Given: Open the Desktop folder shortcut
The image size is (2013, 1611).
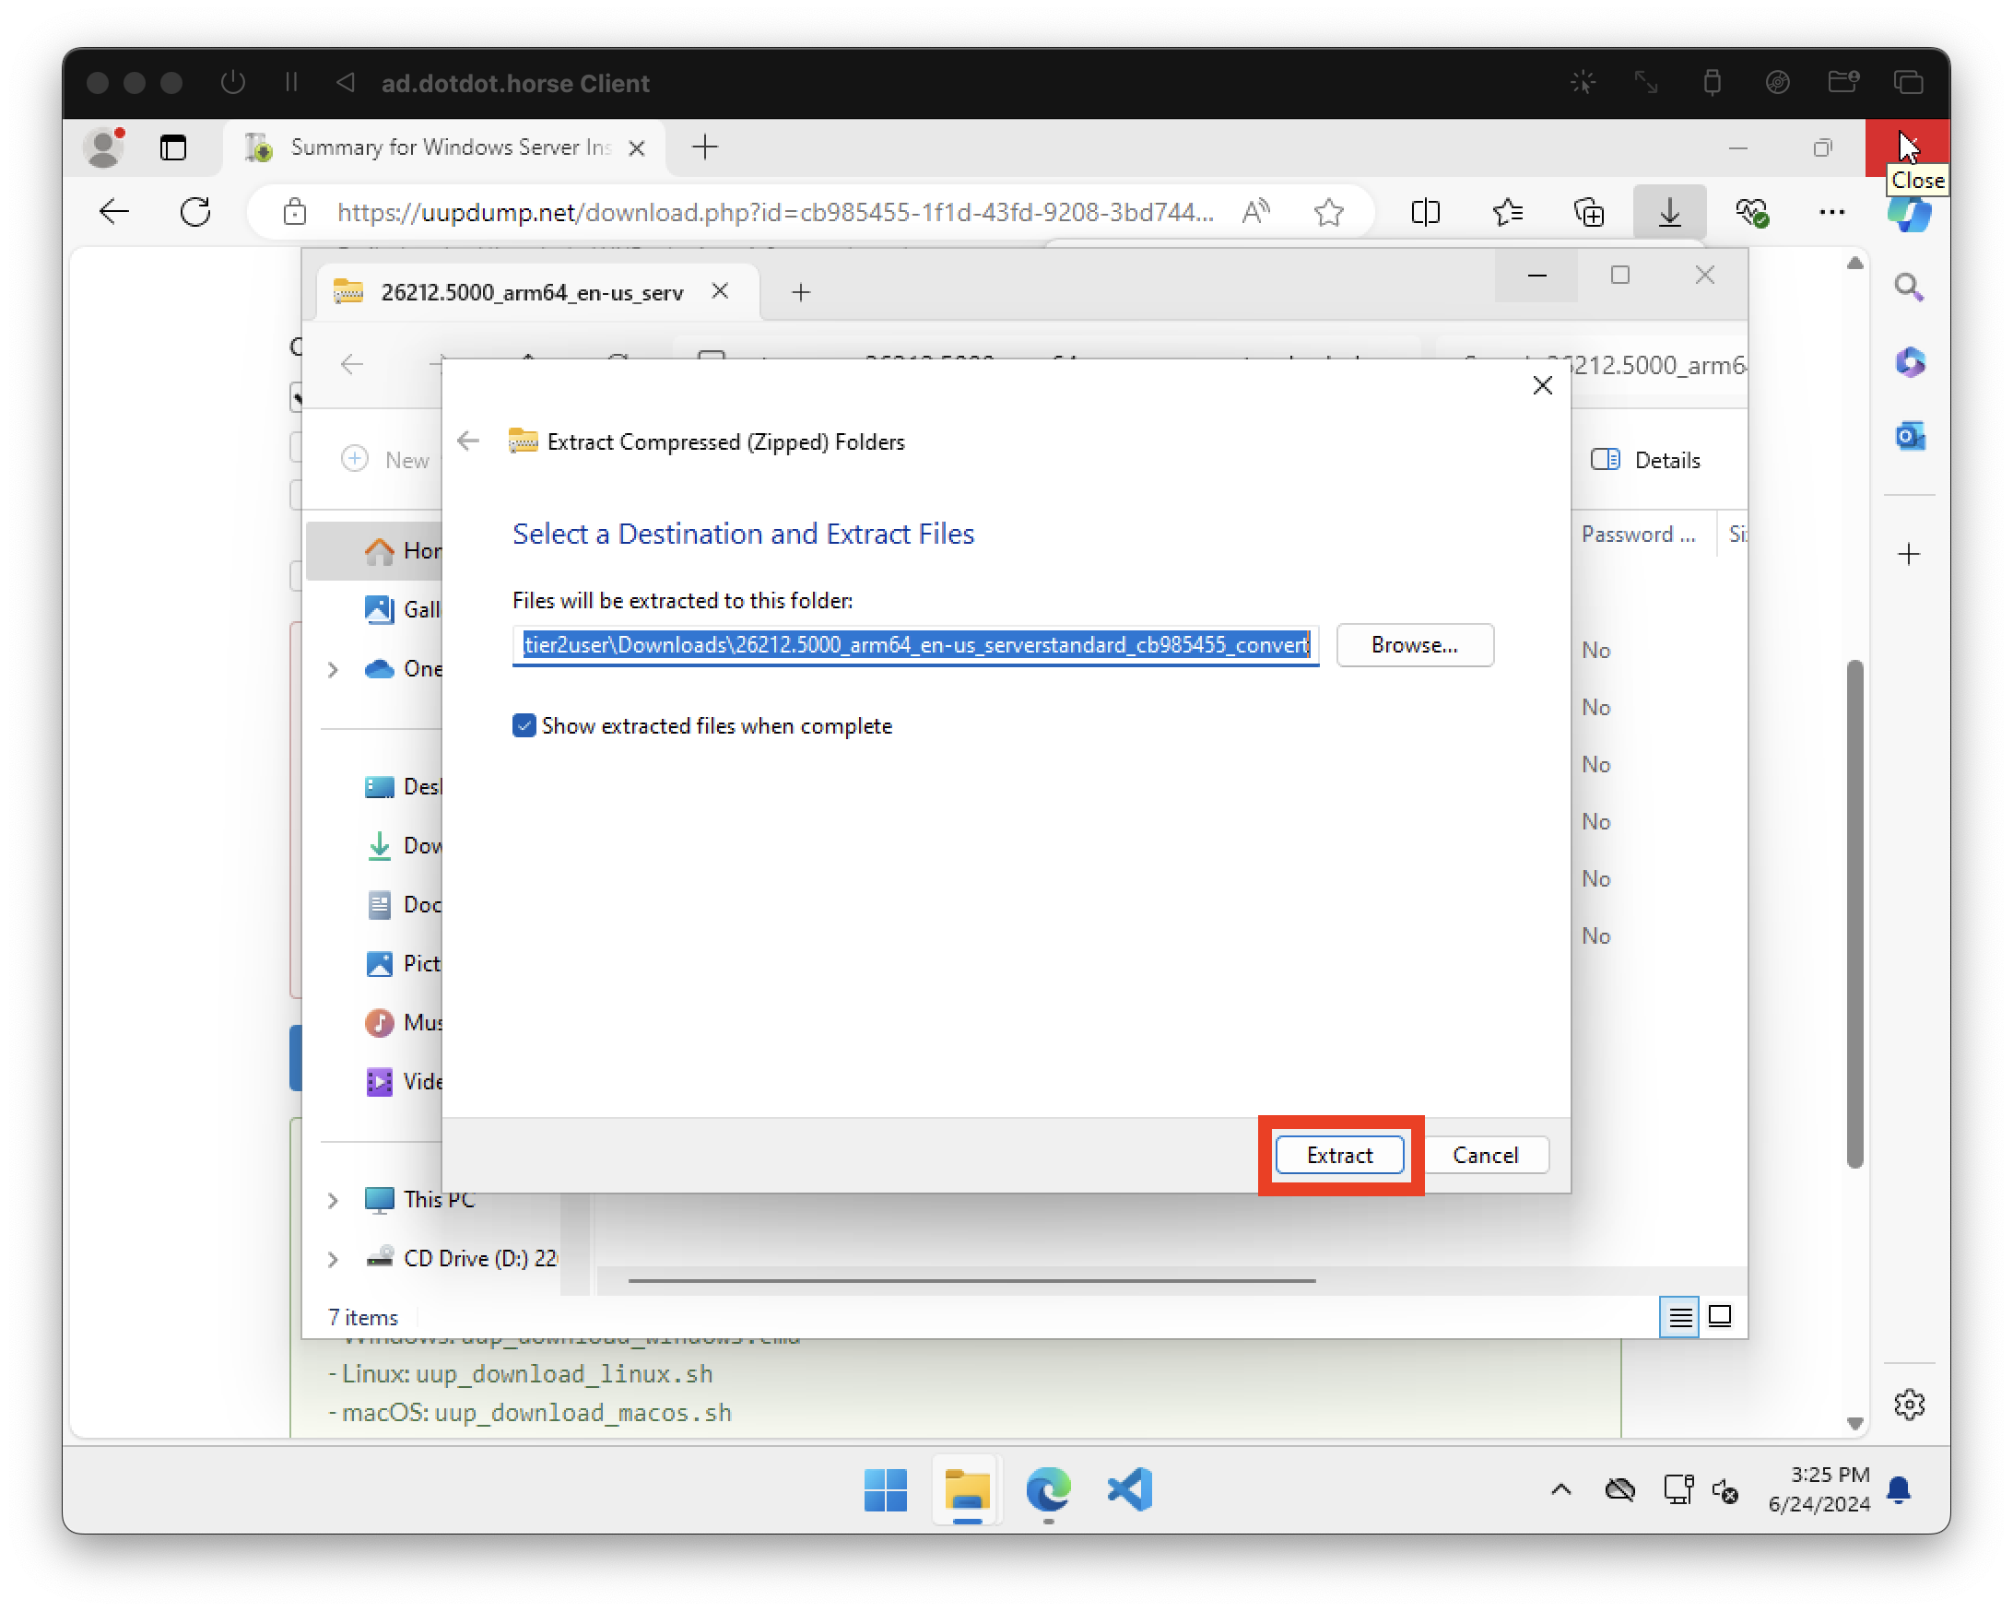Looking at the screenshot, I should [x=403, y=787].
